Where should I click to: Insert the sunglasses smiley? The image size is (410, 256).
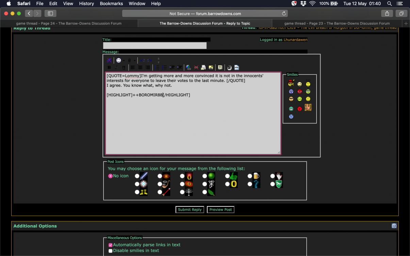(291, 99)
